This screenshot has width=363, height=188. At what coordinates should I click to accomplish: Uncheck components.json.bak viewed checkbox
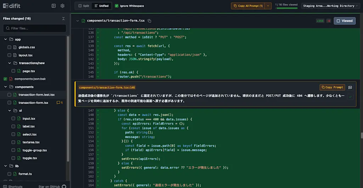pos(5,79)
